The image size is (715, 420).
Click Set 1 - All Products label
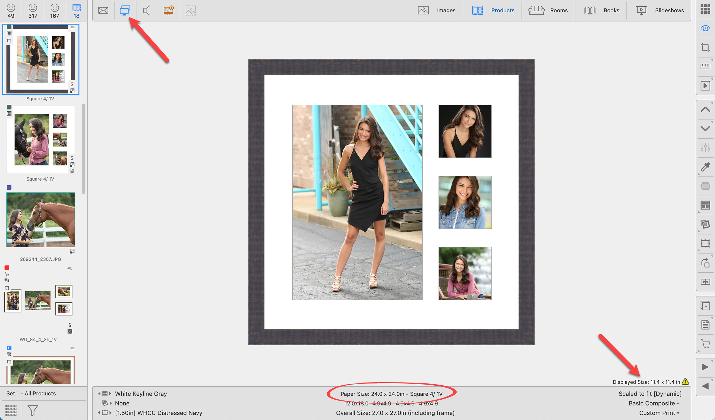pos(31,393)
